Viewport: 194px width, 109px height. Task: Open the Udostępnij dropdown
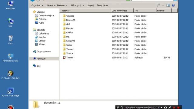[x=78, y=5]
